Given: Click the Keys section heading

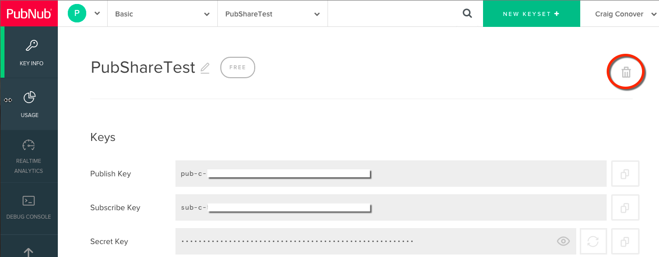Looking at the screenshot, I should [x=103, y=137].
